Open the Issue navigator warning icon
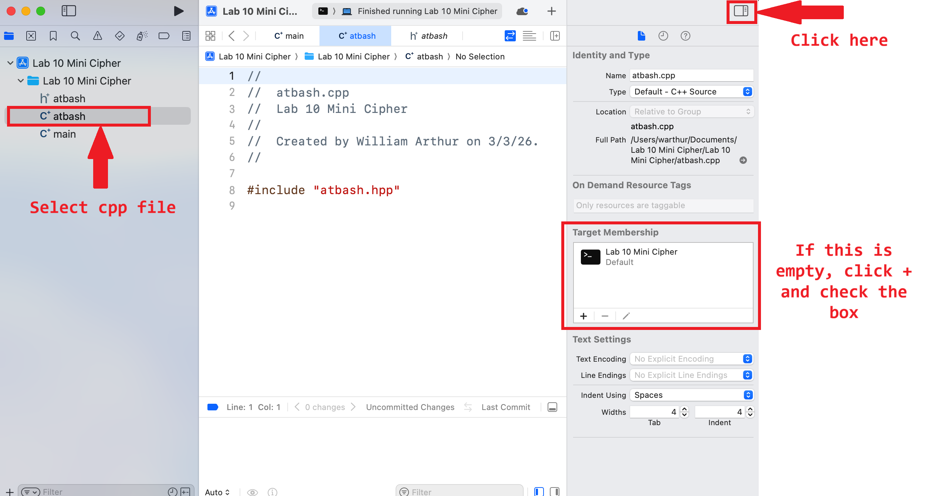The image size is (934, 496). point(97,36)
